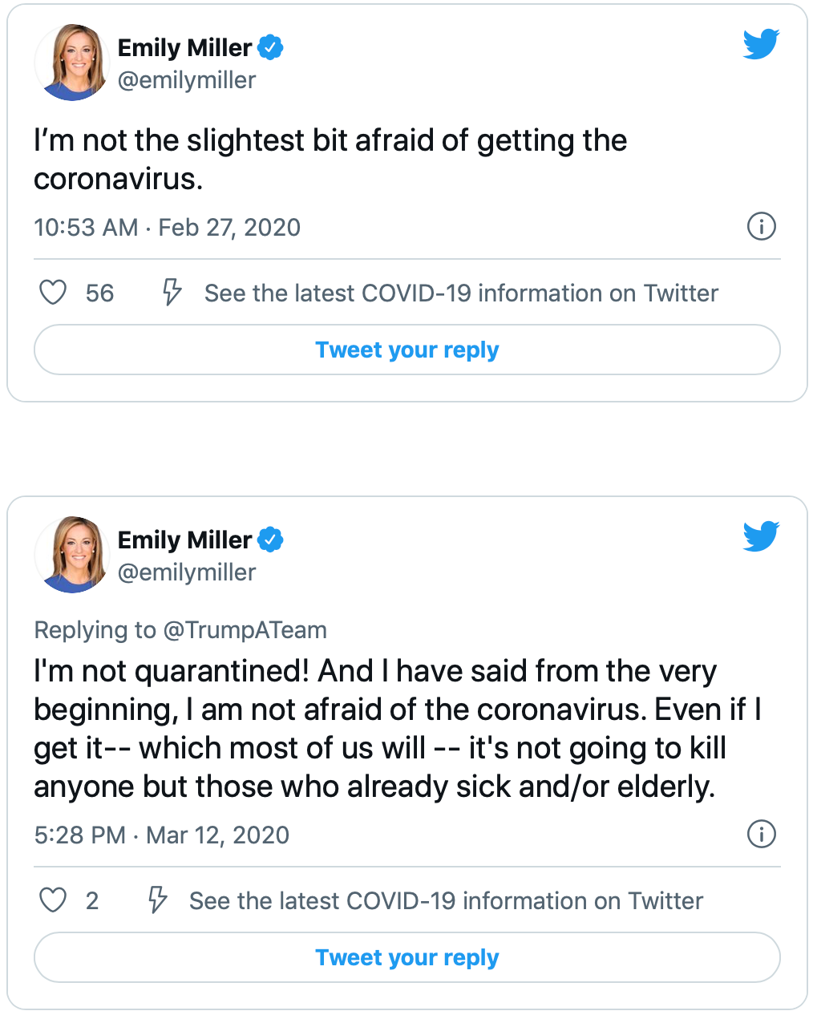Image resolution: width=813 pixels, height=1015 pixels.
Task: Click the 5:28 PM Mar 12 timestamp
Action: 161,835
